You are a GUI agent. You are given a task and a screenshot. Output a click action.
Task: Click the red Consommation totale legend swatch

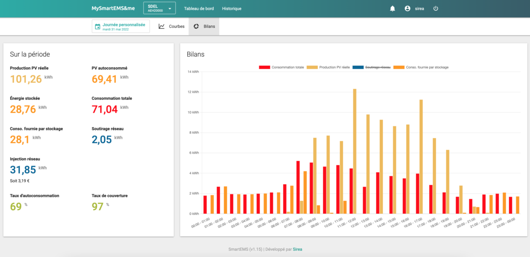point(265,67)
